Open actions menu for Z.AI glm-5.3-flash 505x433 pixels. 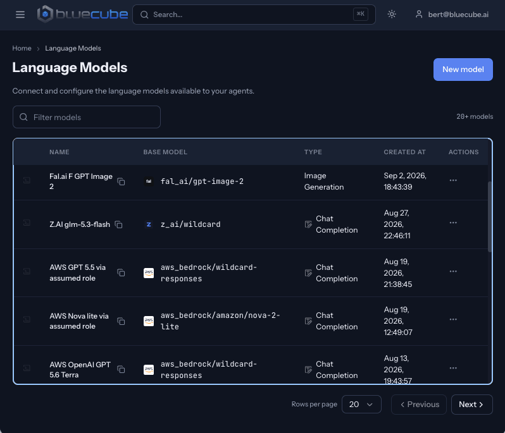[453, 223]
